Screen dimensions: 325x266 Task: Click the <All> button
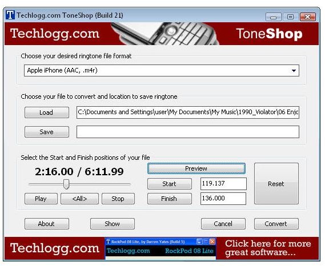[79, 199]
